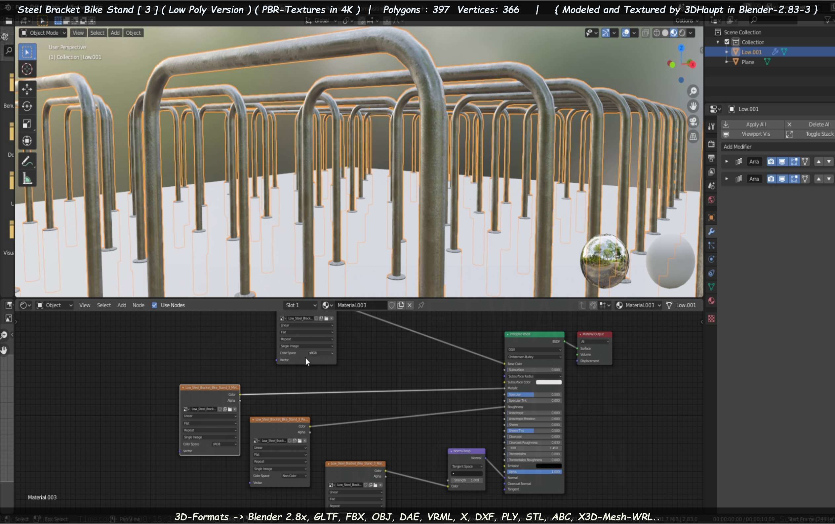Open the Add menu in 3D viewport
Screen dimensions: 835x524
click(115, 33)
